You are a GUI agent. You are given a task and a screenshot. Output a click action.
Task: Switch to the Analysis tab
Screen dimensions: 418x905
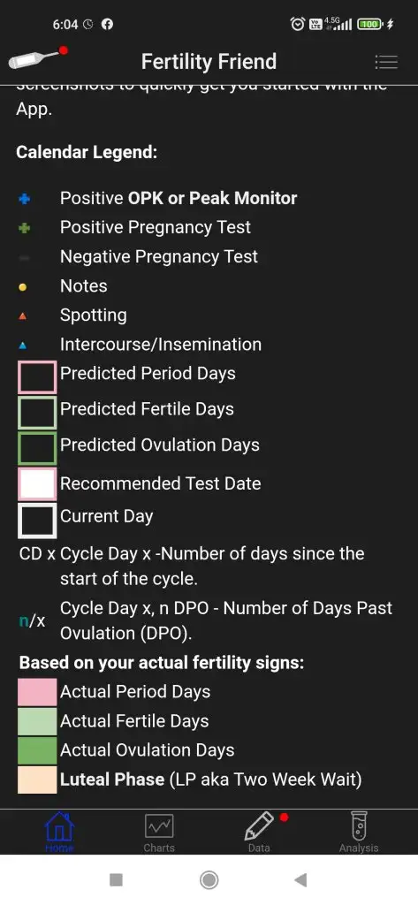[359, 833]
